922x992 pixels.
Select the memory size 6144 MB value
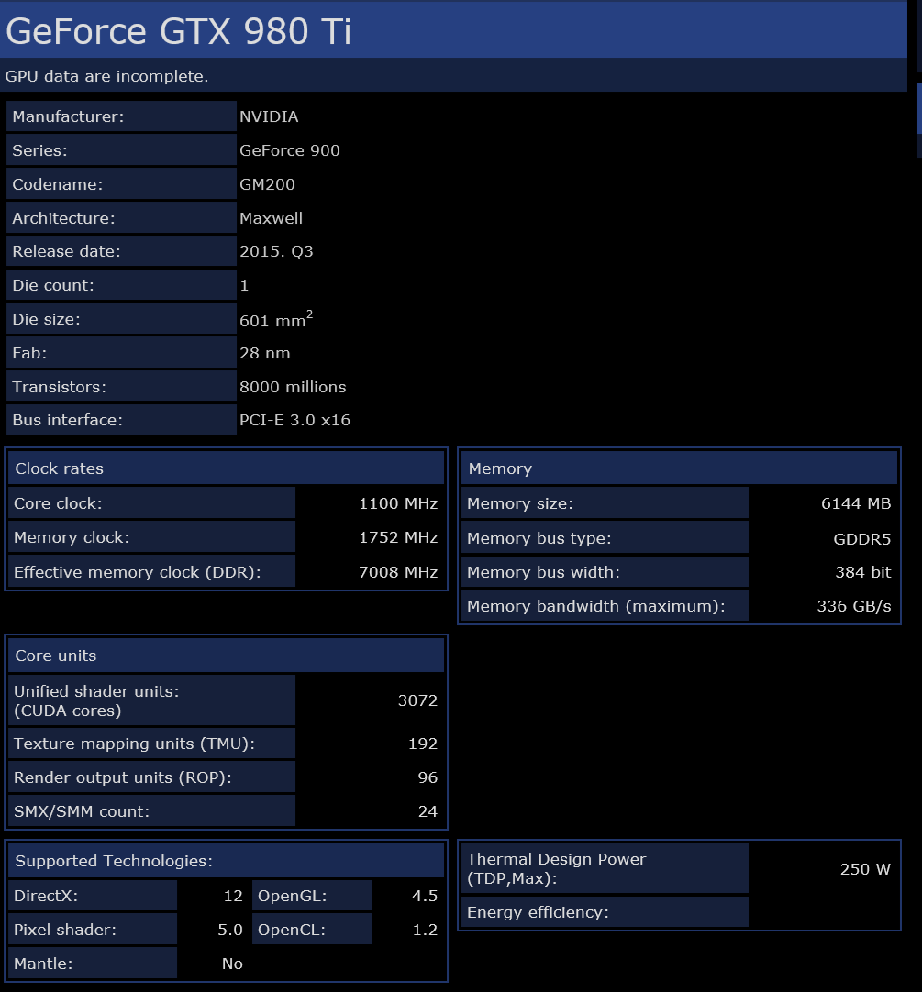click(x=856, y=503)
